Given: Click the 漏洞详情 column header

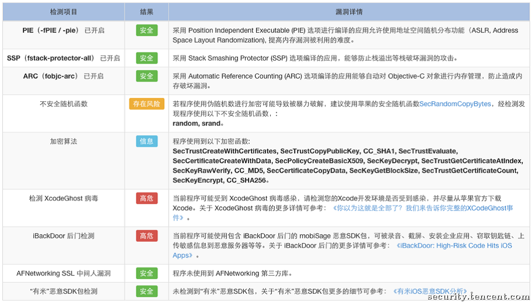Looking at the screenshot, I should 349,12.
